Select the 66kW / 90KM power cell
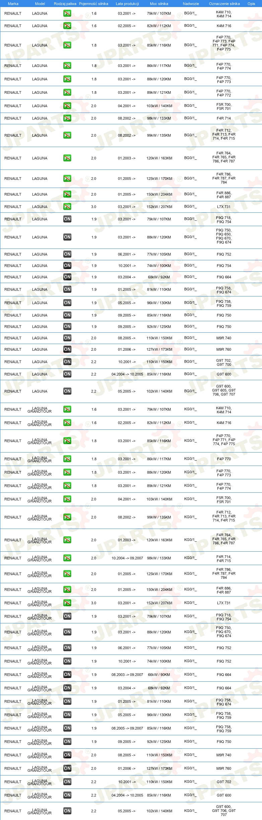262x820 pixels. click(x=159, y=675)
